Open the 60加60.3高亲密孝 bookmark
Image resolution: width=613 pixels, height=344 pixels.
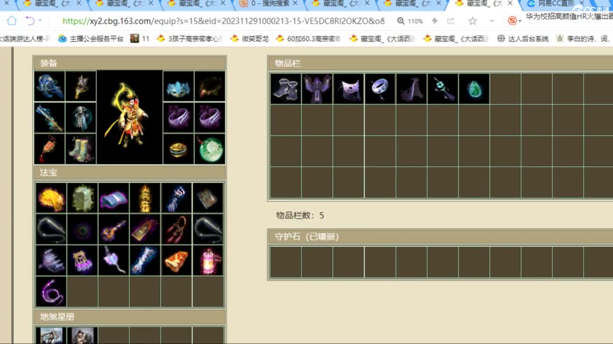[x=308, y=39]
